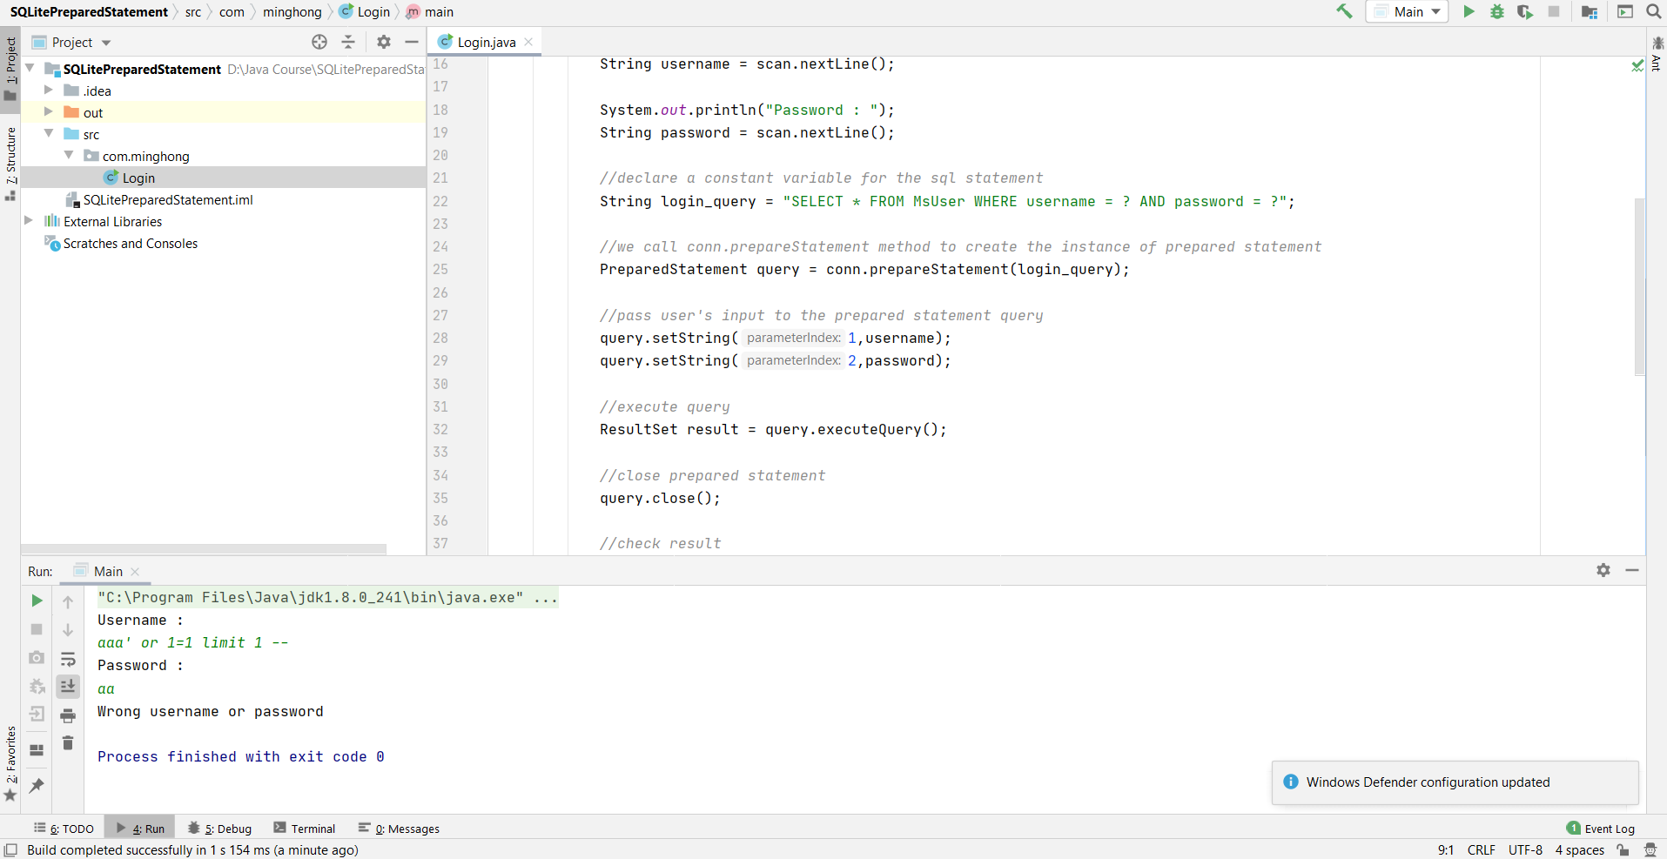Viewport: 1667px width, 859px height.
Task: Collapse all nodes in Project panel
Action: [348, 42]
